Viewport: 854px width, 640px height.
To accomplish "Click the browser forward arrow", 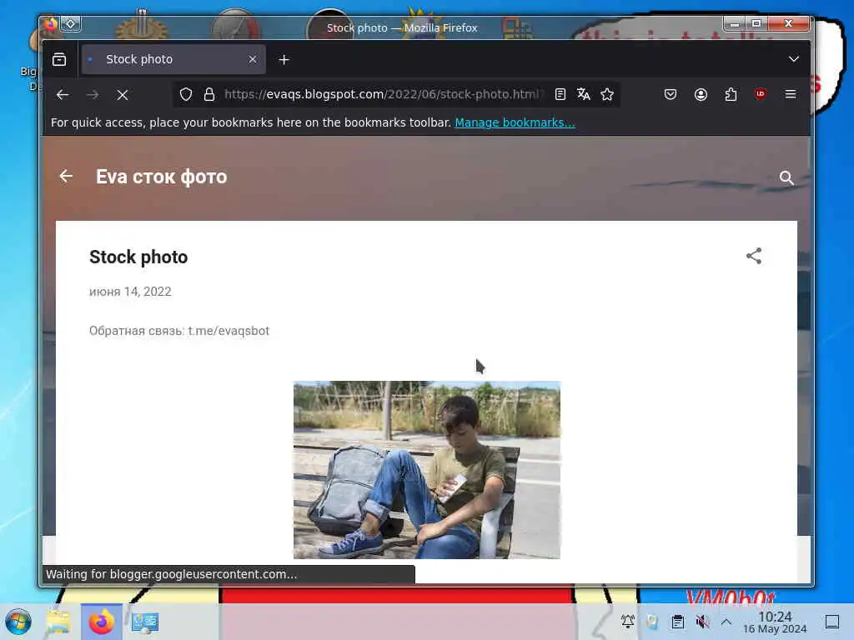I will [93, 95].
